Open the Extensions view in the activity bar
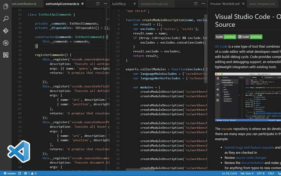The height and width of the screenshot is (176, 281). click(x=6, y=55)
